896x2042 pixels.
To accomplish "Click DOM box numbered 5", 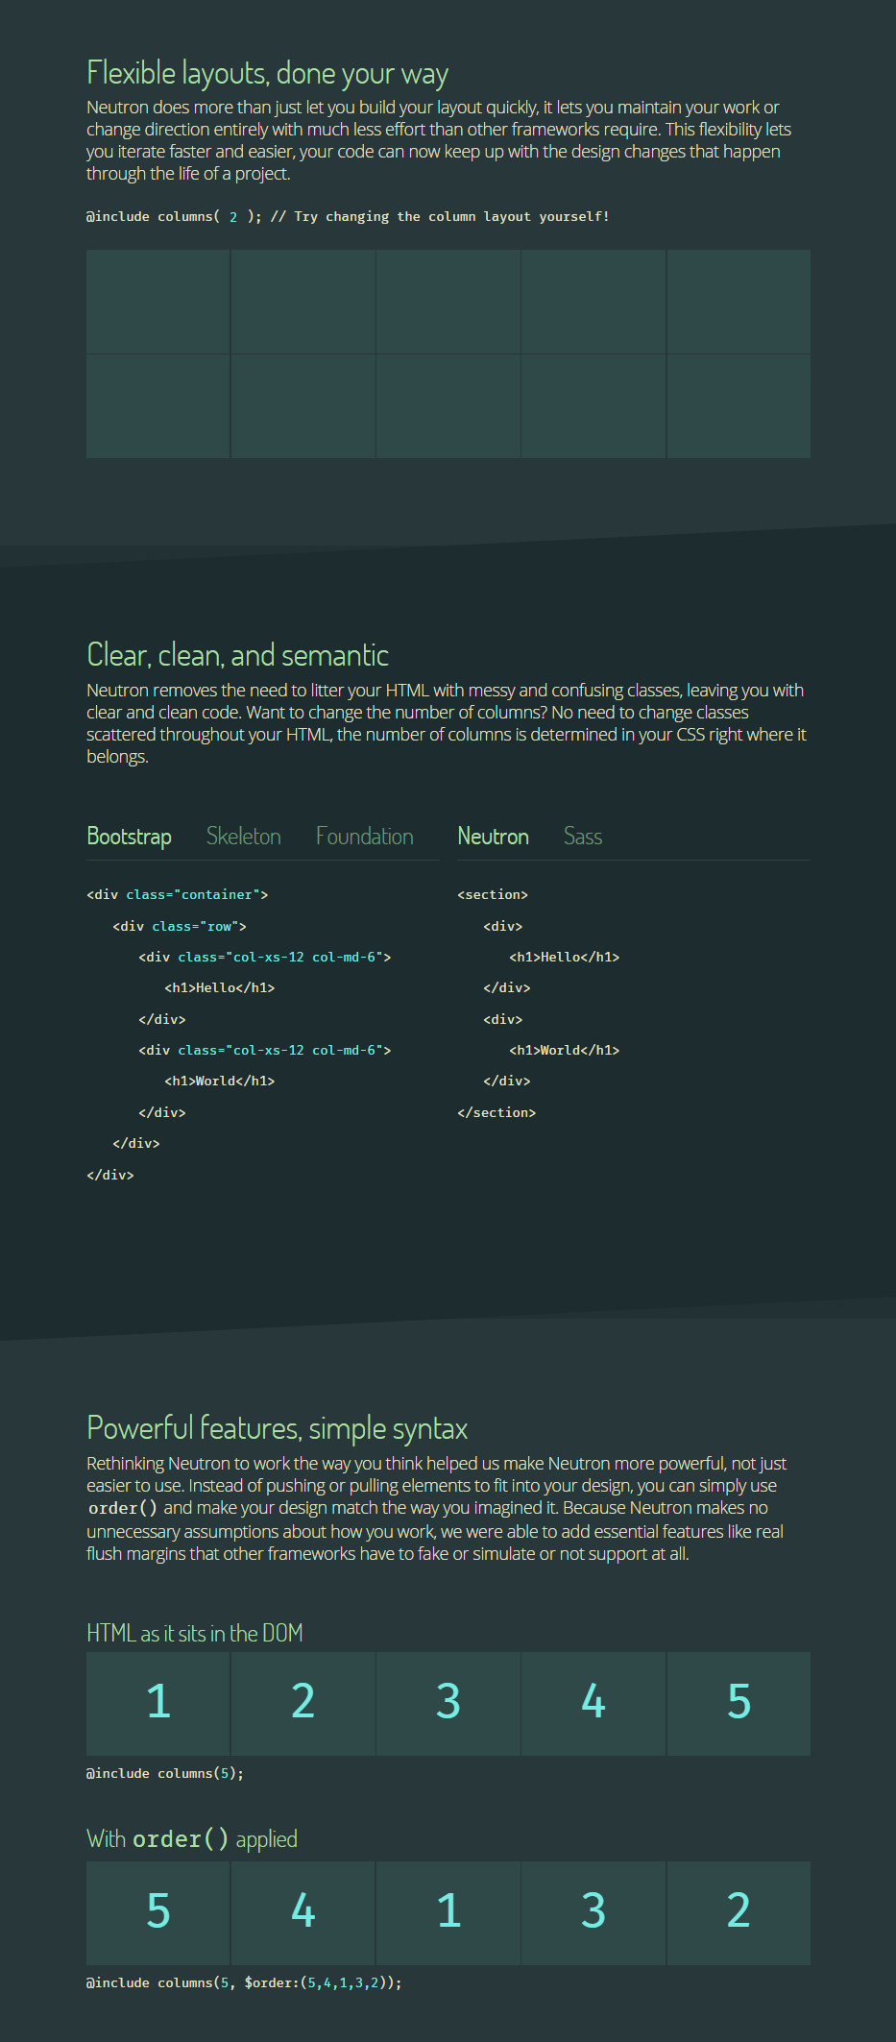I will tap(738, 1703).
